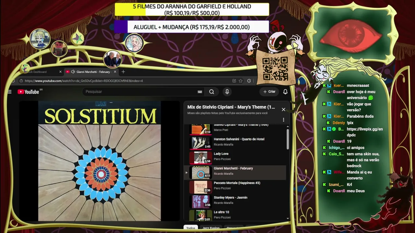Click the "Marco Prati" channel name
Image resolution: width=415 pixels, height=233 pixels.
(221, 130)
